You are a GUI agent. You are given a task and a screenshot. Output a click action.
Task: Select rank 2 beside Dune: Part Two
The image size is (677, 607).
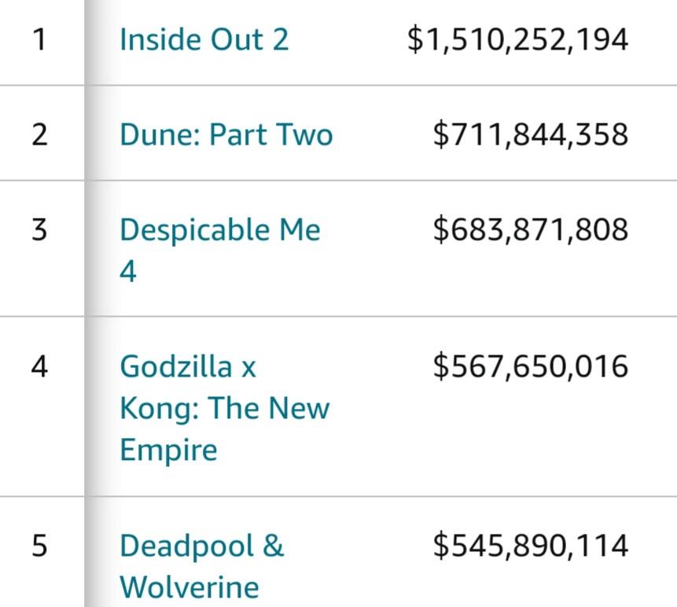[39, 134]
